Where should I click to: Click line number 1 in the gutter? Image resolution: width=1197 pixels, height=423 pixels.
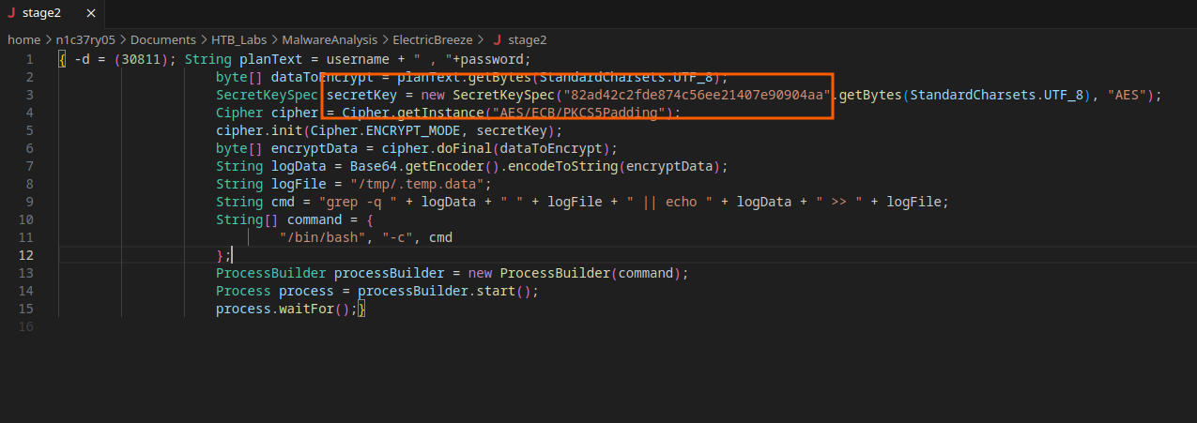point(29,59)
